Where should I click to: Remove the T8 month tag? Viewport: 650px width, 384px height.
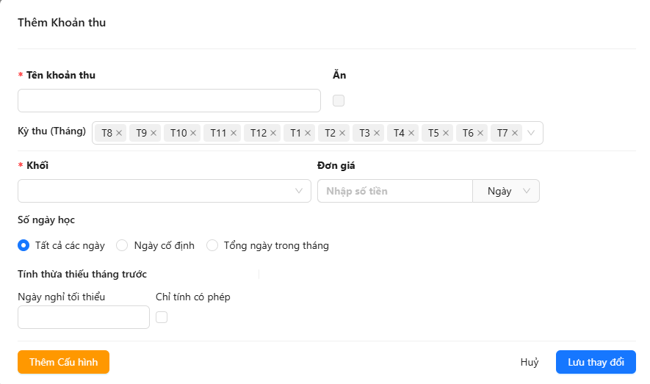(119, 133)
